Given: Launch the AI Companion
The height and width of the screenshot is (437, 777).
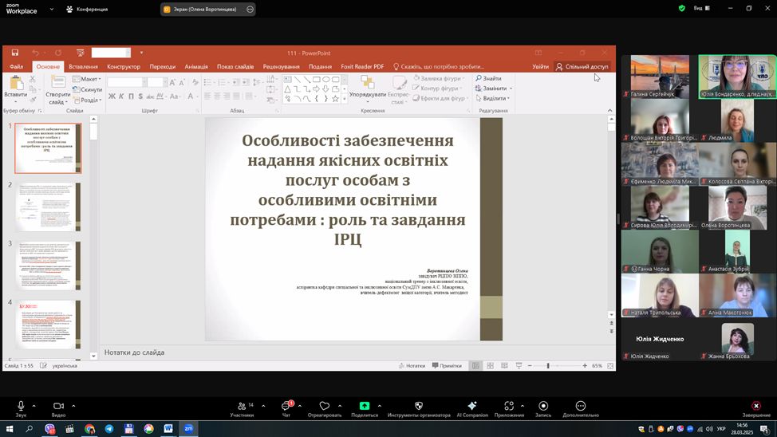Looking at the screenshot, I should tap(472, 407).
